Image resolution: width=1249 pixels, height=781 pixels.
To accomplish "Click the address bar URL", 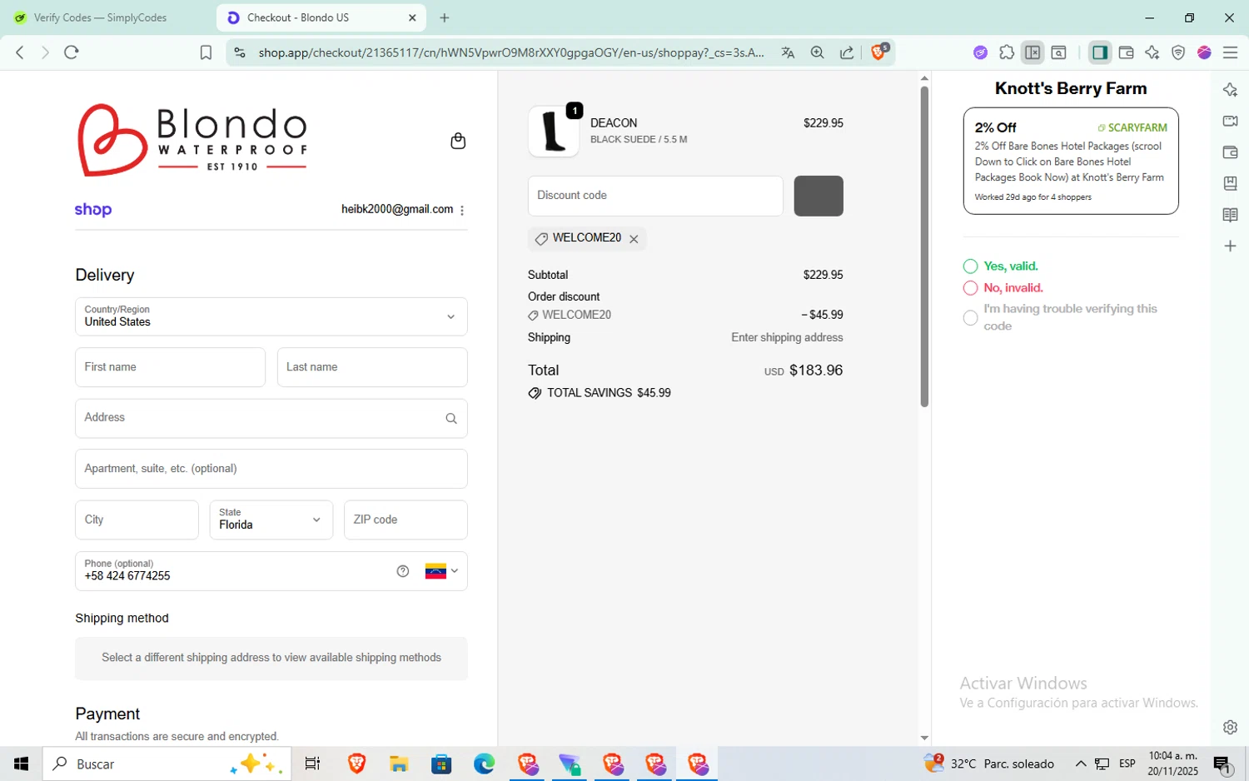I will point(511,52).
